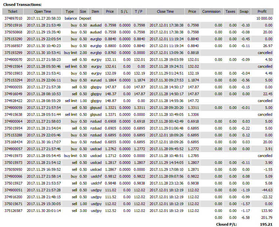Select ticket 374915973

point(13,156)
